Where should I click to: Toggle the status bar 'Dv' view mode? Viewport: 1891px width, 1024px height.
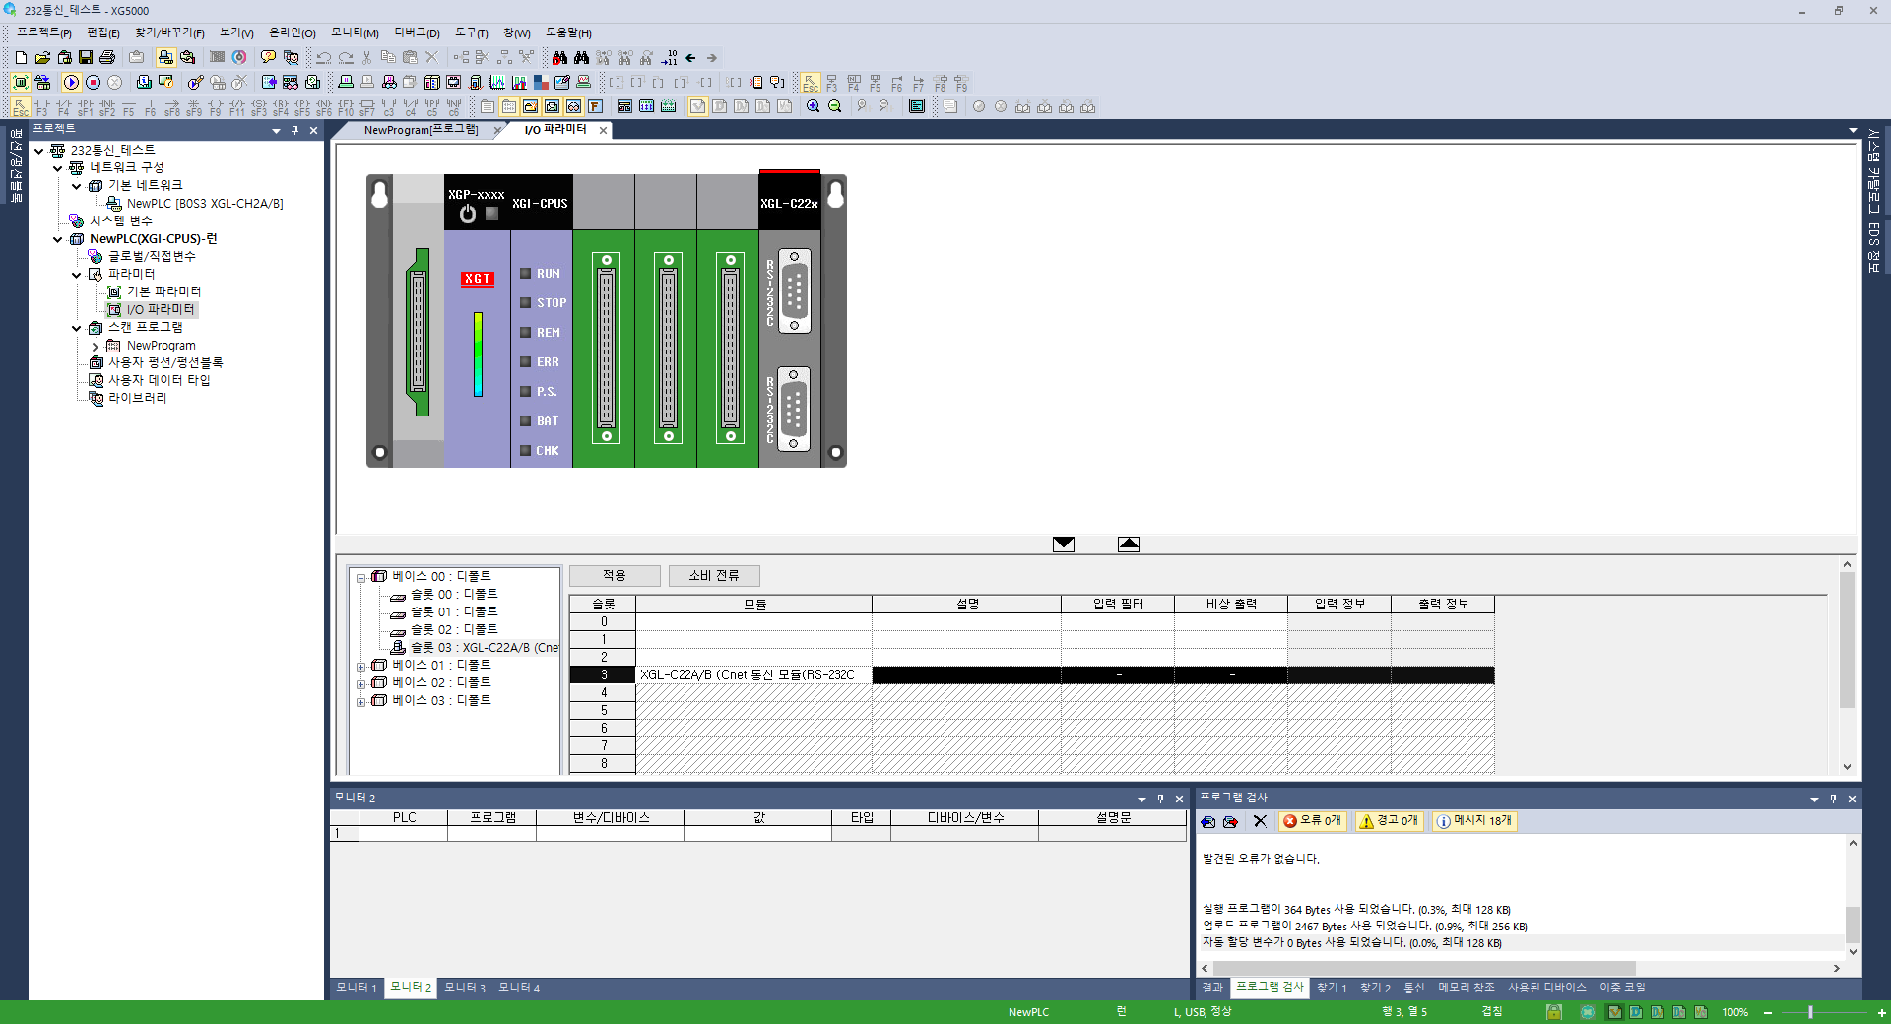[1658, 1012]
